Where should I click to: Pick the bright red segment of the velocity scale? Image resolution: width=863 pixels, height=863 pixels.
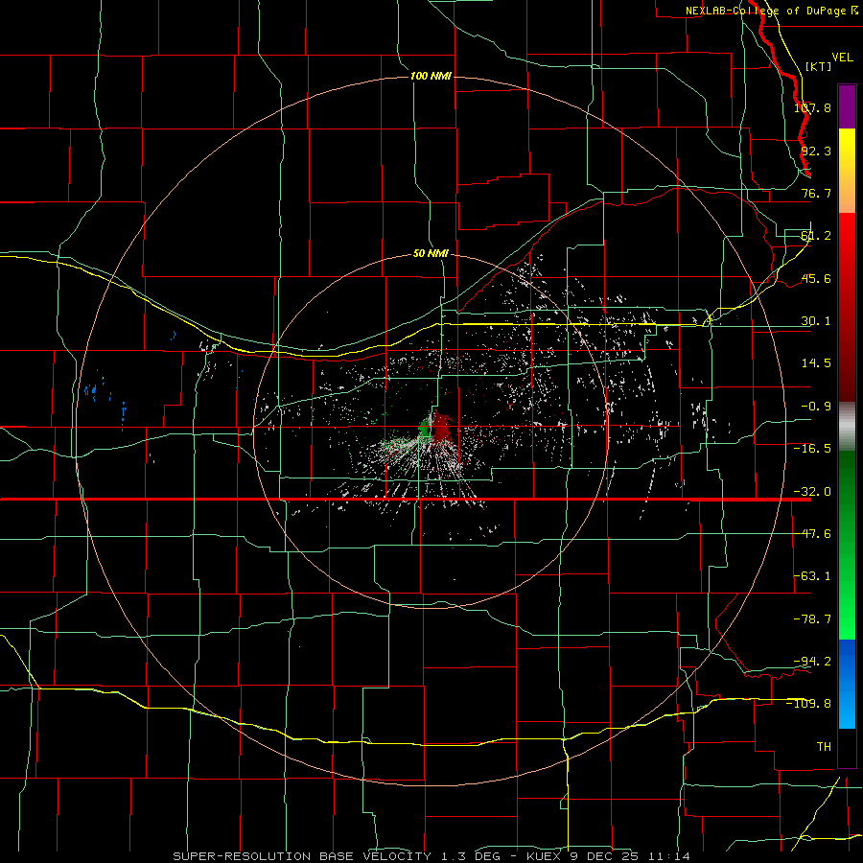[847, 237]
